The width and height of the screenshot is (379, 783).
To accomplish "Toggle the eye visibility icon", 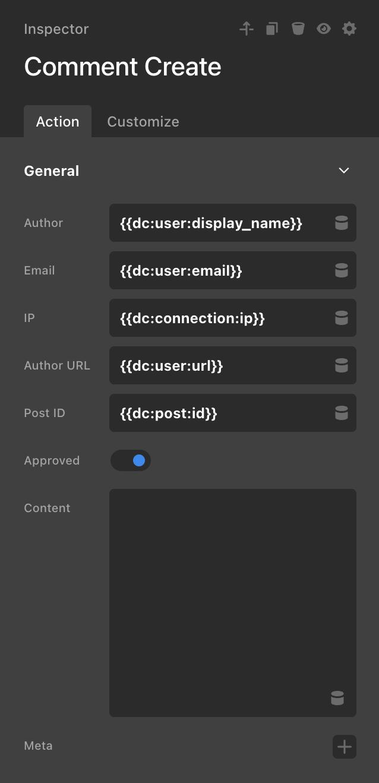I will coord(323,29).
